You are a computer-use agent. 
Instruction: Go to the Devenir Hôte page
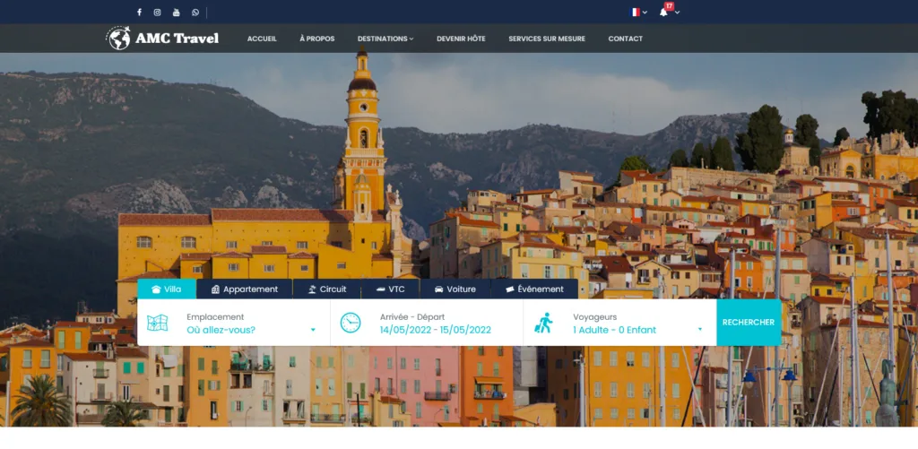click(x=461, y=39)
